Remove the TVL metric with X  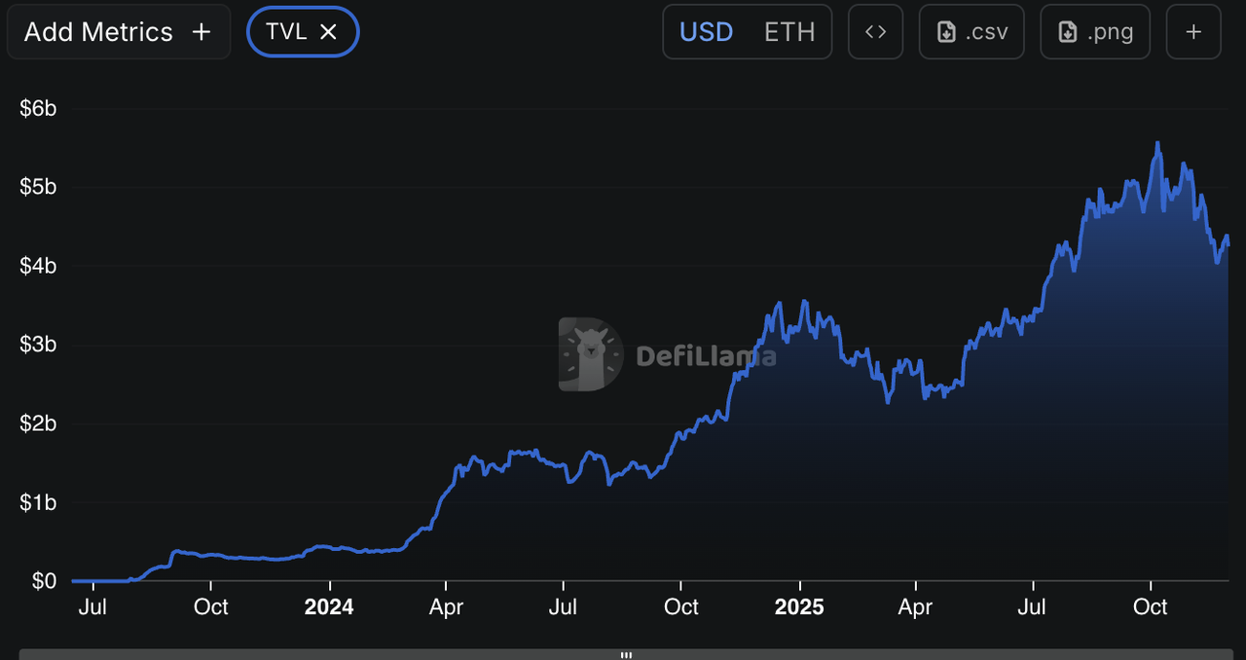pos(329,32)
